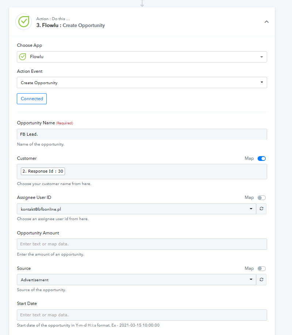
Task: Click the Customer mapping field area
Action: (x=142, y=172)
